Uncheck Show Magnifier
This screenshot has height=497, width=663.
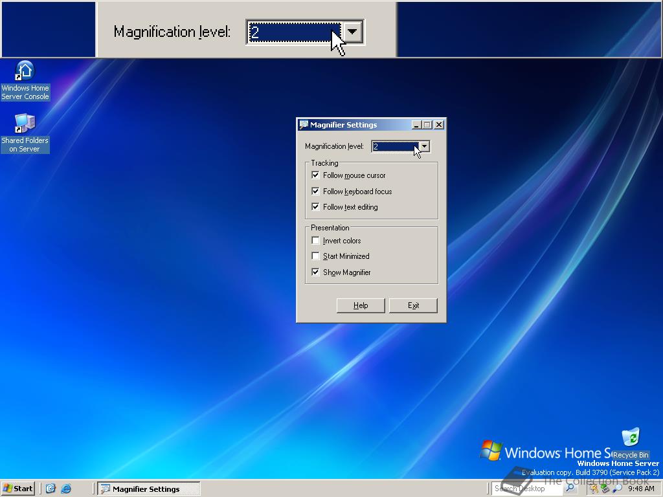tap(315, 272)
